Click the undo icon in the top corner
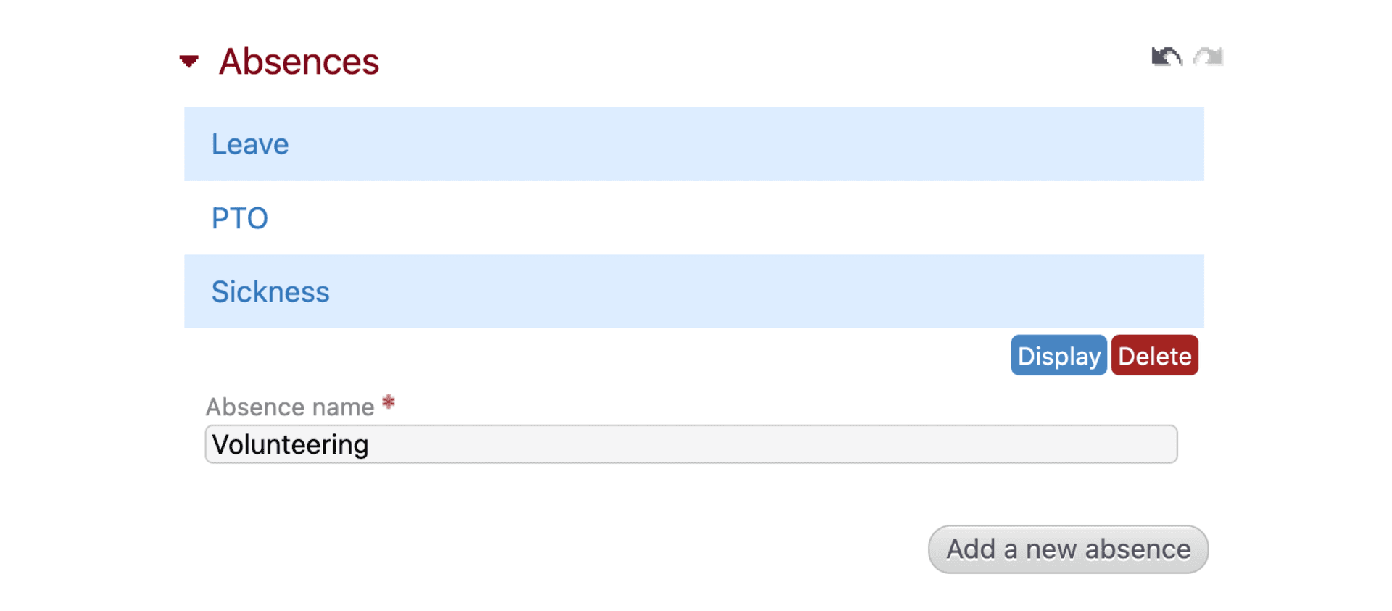The image size is (1392, 611). pos(1165,57)
